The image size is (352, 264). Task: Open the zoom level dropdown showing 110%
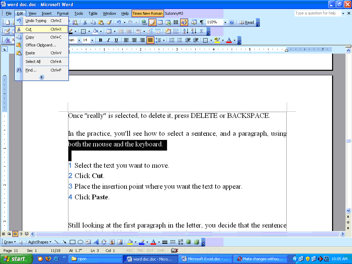tap(225, 22)
